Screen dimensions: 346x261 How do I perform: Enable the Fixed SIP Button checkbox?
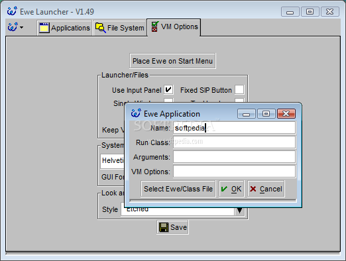(239, 90)
